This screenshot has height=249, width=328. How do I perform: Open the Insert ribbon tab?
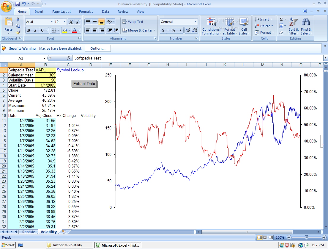39,12
